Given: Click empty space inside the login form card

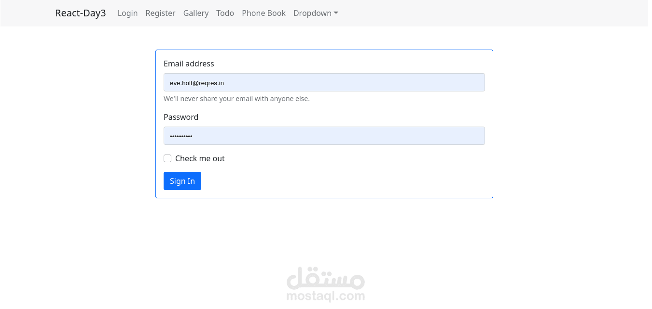Looking at the screenshot, I should pos(362,173).
